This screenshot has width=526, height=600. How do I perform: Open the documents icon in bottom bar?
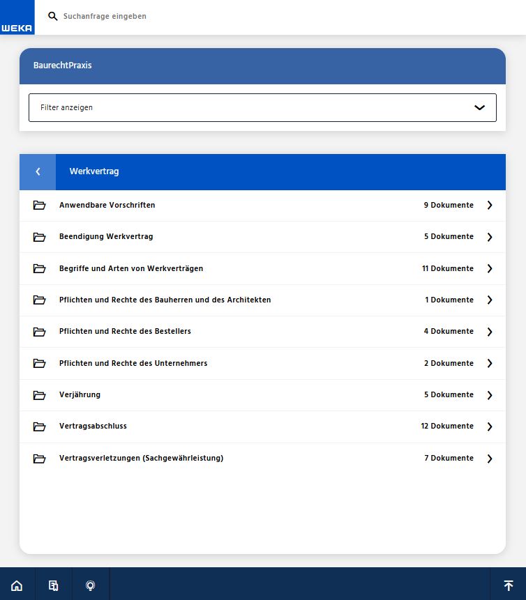tap(54, 585)
